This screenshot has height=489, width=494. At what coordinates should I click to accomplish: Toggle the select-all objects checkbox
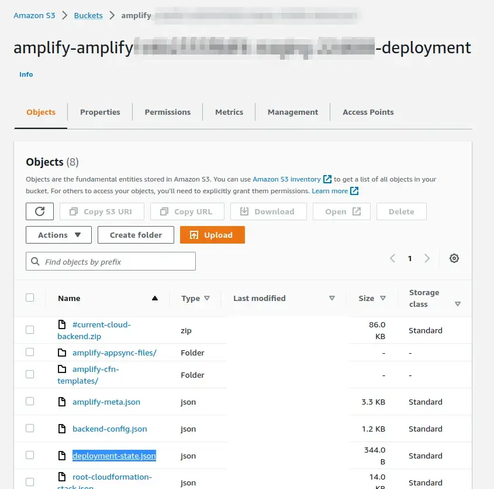30,297
